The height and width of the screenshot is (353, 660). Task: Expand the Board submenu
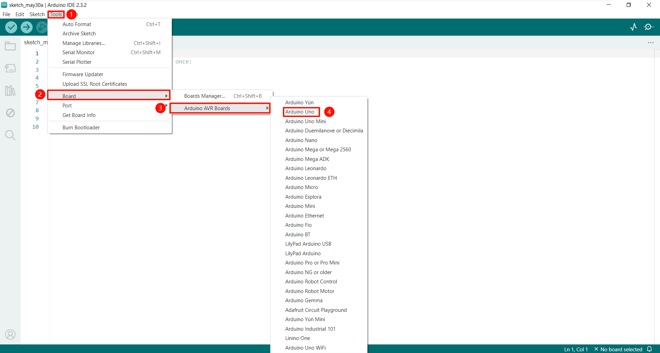(109, 96)
